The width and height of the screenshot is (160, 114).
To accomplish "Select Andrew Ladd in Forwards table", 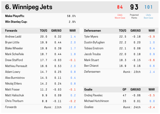I will coord(13,37).
